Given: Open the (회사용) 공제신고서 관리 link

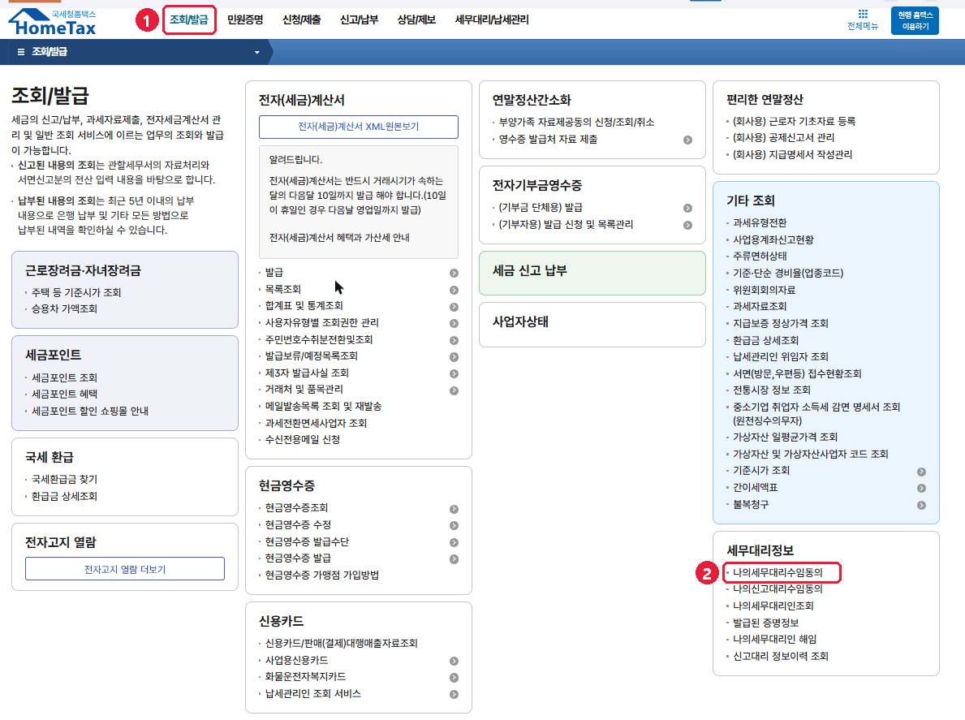Looking at the screenshot, I should click(783, 137).
